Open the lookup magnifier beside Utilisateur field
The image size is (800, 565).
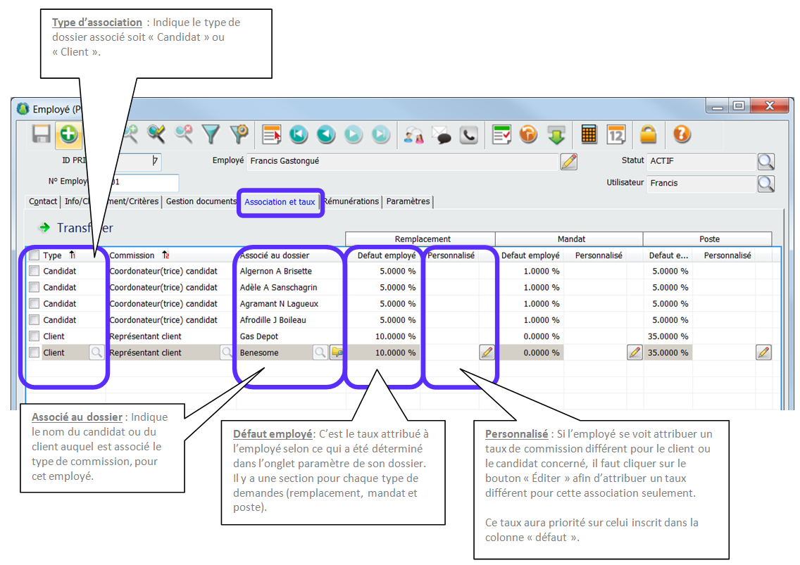tap(765, 184)
